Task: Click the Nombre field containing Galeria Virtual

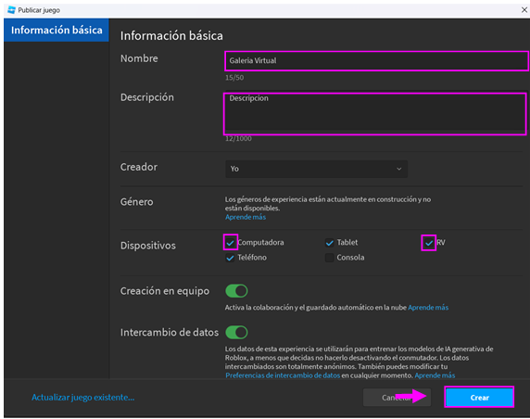Action: point(376,61)
